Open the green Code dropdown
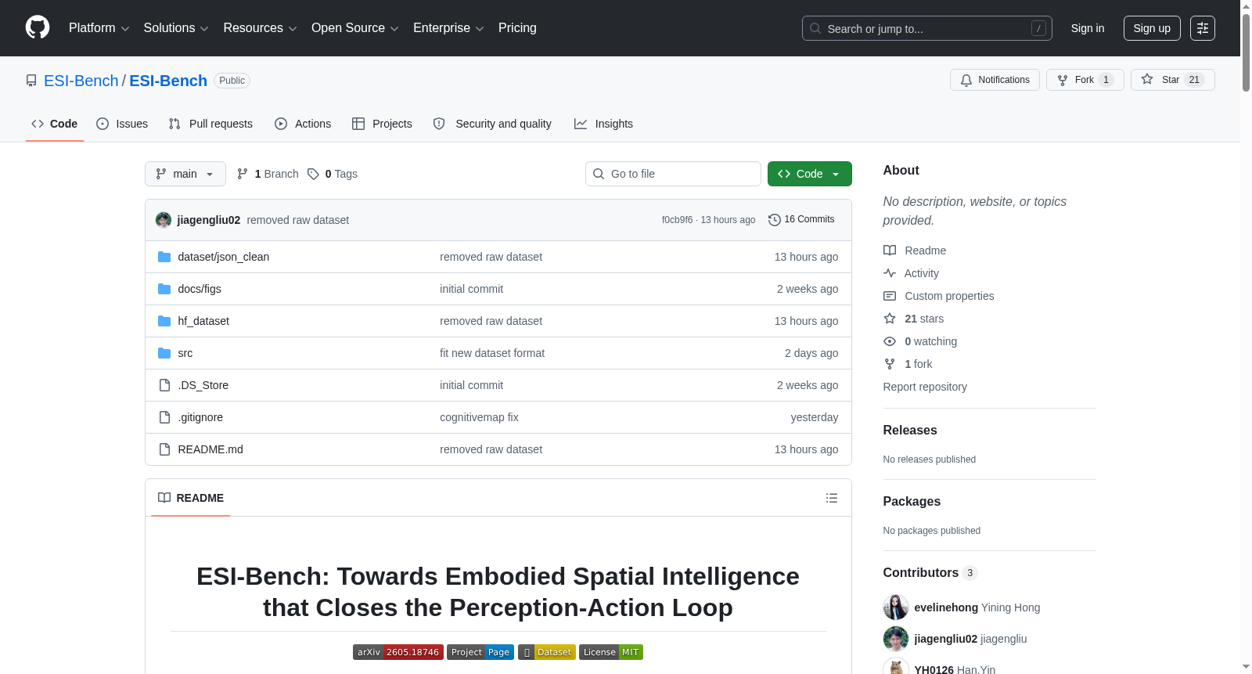 pos(810,174)
